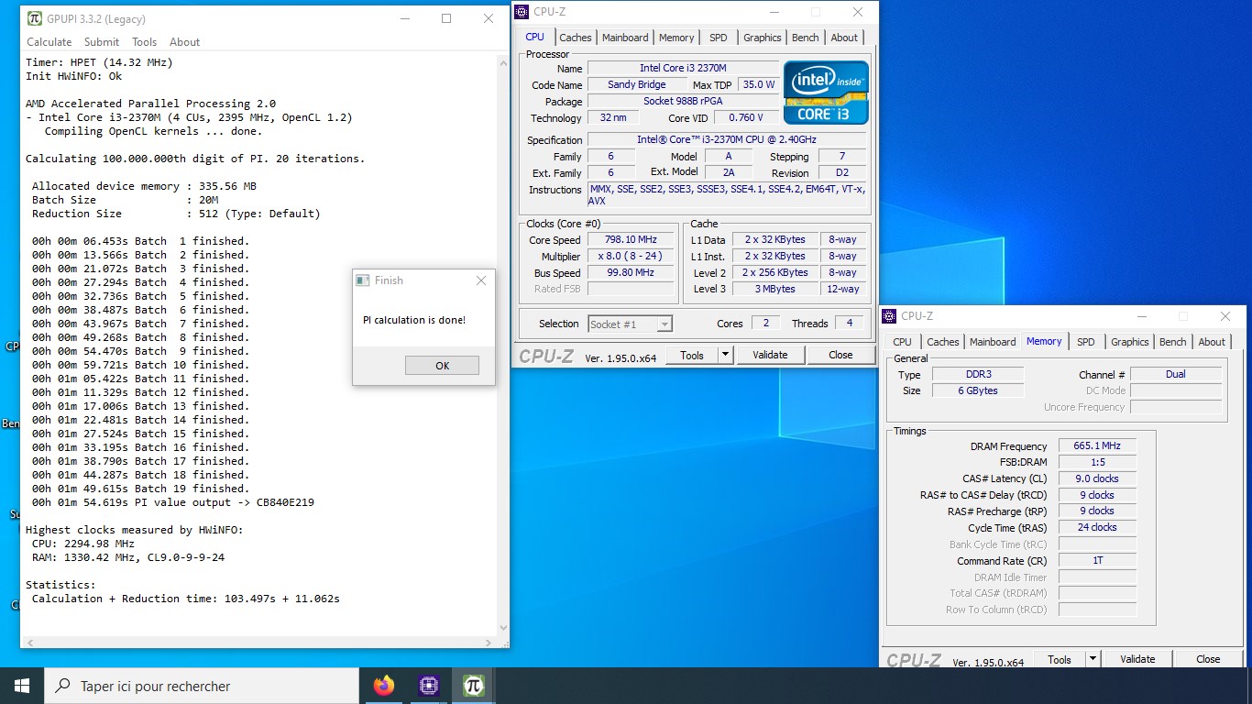Click Tools button in CPU-Z Memory window
1252x704 pixels.
pos(1059,659)
